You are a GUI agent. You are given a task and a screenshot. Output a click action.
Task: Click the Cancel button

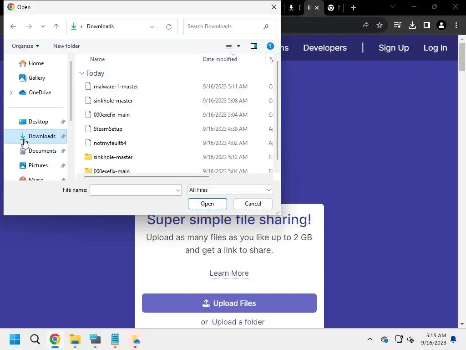tap(253, 204)
